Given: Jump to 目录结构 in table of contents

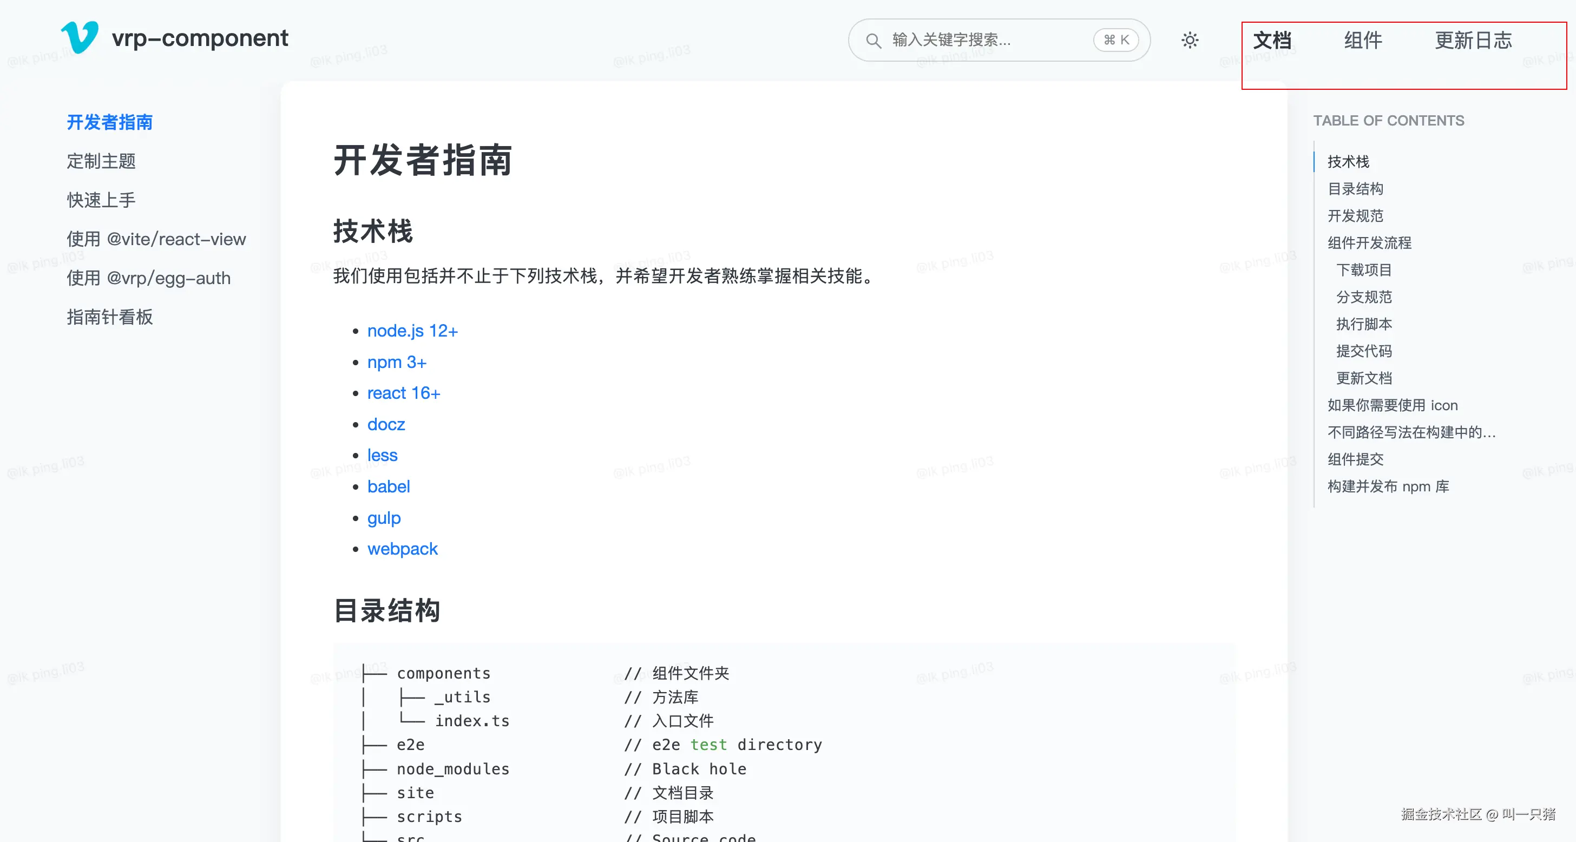Looking at the screenshot, I should point(1355,188).
